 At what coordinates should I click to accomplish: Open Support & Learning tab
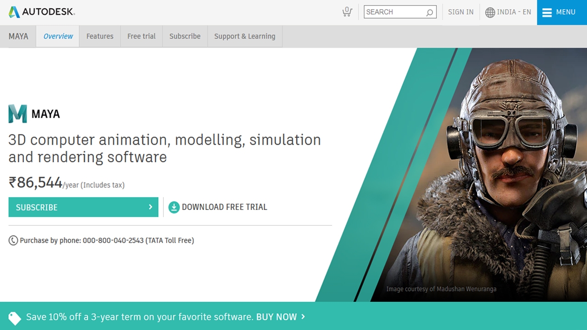(x=245, y=36)
